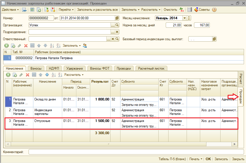Click the Закрыть button
The height and width of the screenshot is (163, 246).
(238, 159)
